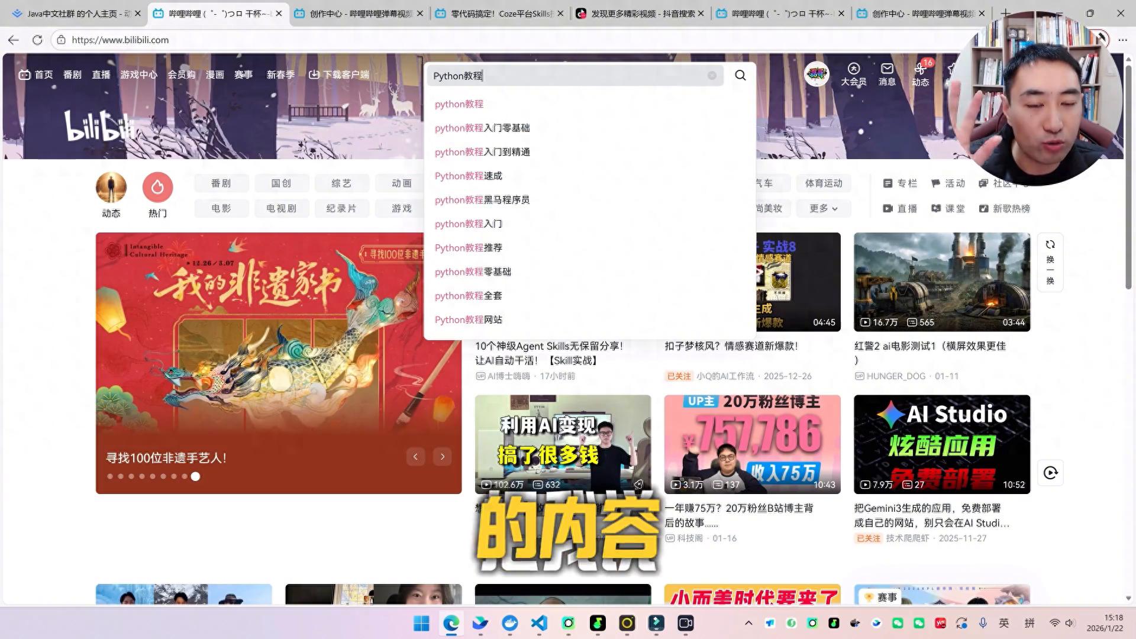Click the first carousel indicator dot

tap(110, 476)
